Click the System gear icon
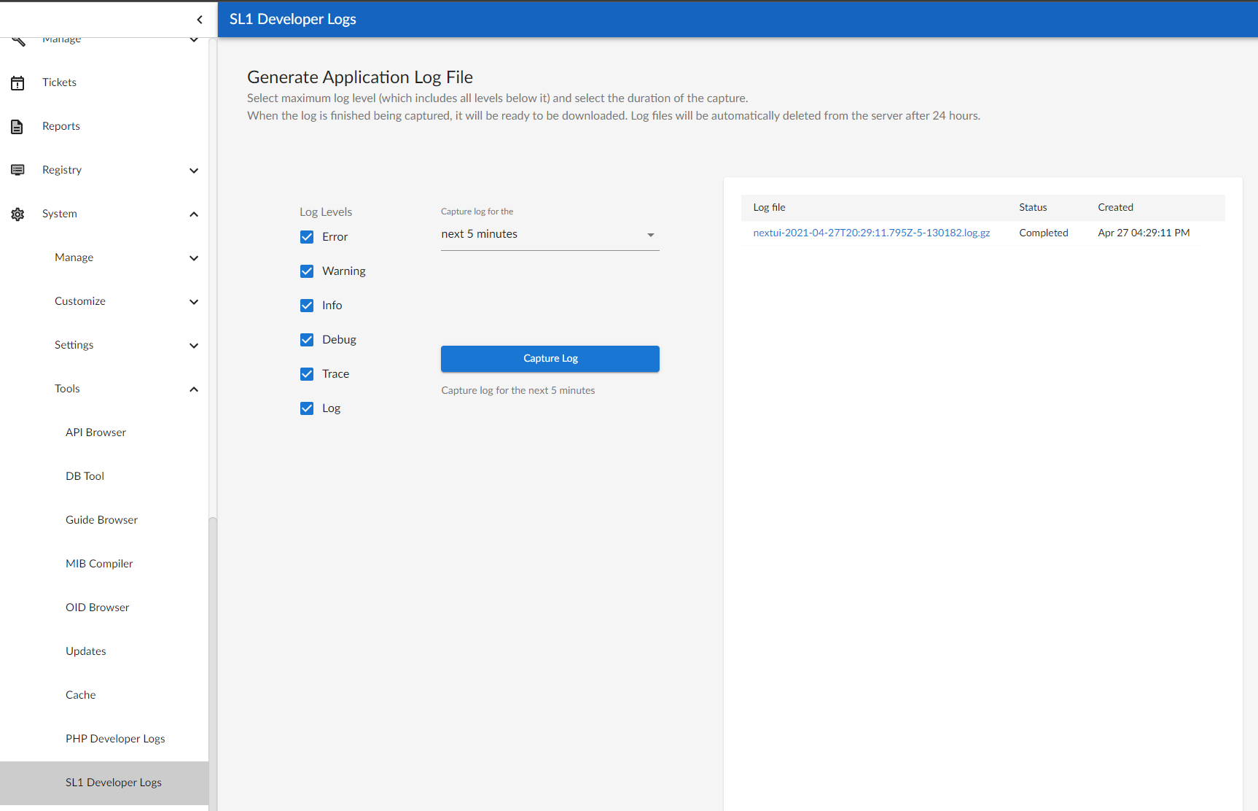1258x811 pixels. (x=17, y=214)
